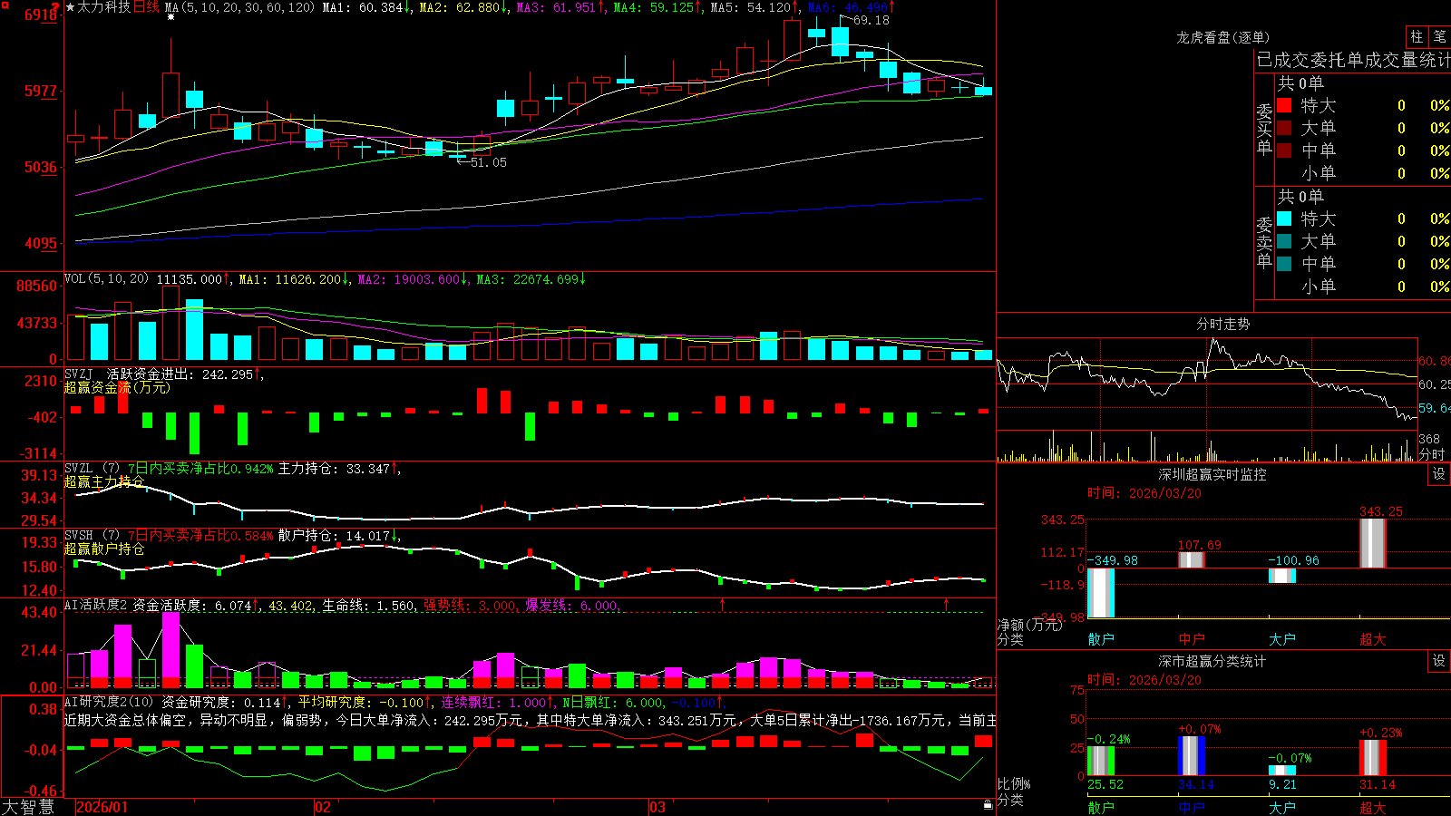Click cyan 特大 swatch in 委卖单
The height and width of the screenshot is (816, 1451).
coord(1284,219)
